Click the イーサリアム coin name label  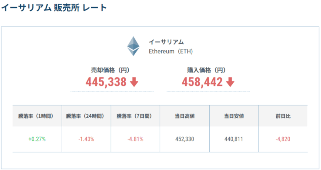[166, 42]
